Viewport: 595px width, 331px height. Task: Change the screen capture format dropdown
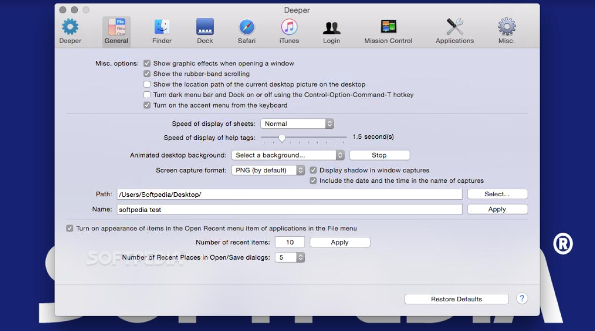[x=268, y=170]
